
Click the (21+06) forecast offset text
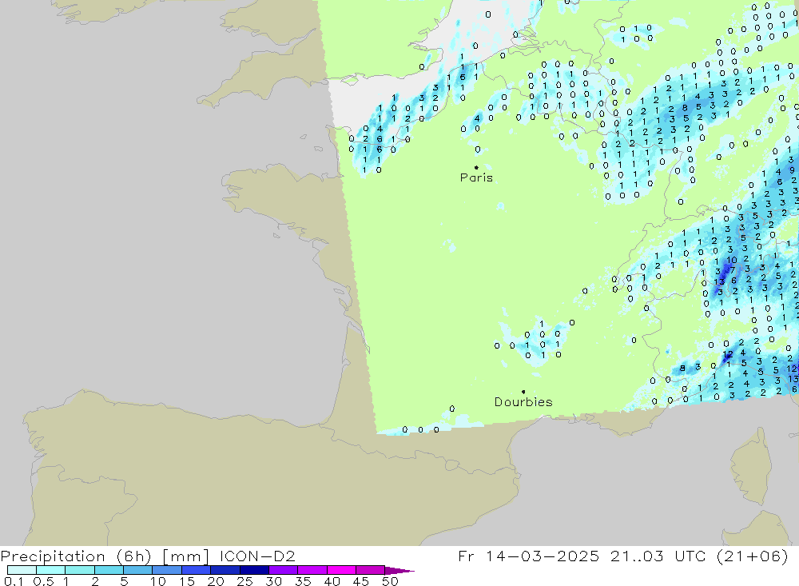752,556
